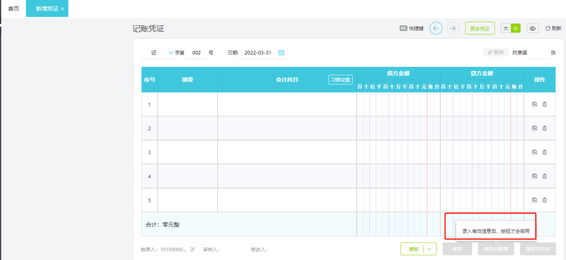Click the 刷新 refresh button
This screenshot has height=260, width=566.
click(553, 28)
